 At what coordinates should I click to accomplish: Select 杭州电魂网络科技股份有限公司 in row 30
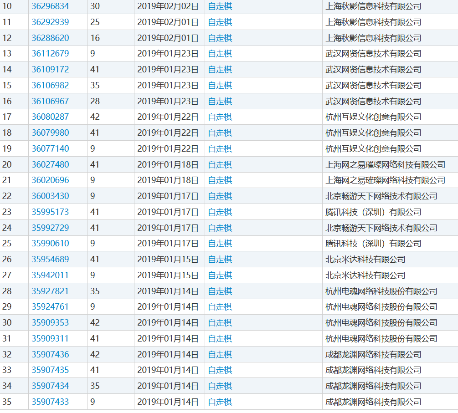tap(381, 322)
